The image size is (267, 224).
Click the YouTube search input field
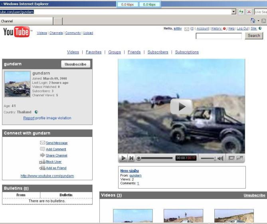point(219,36)
